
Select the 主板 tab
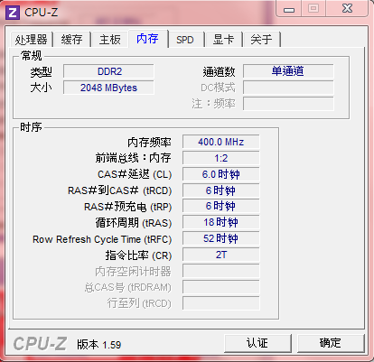pyautogui.click(x=109, y=40)
